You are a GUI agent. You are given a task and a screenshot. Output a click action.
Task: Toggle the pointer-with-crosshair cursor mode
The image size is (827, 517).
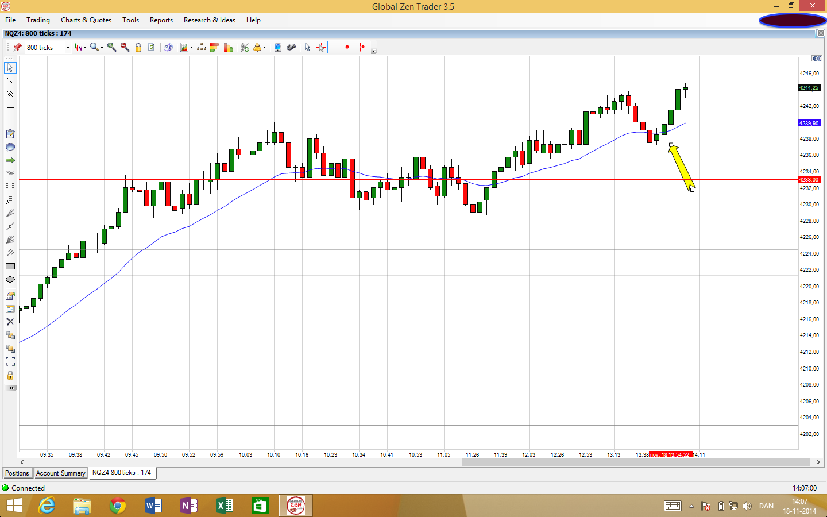[321, 47]
